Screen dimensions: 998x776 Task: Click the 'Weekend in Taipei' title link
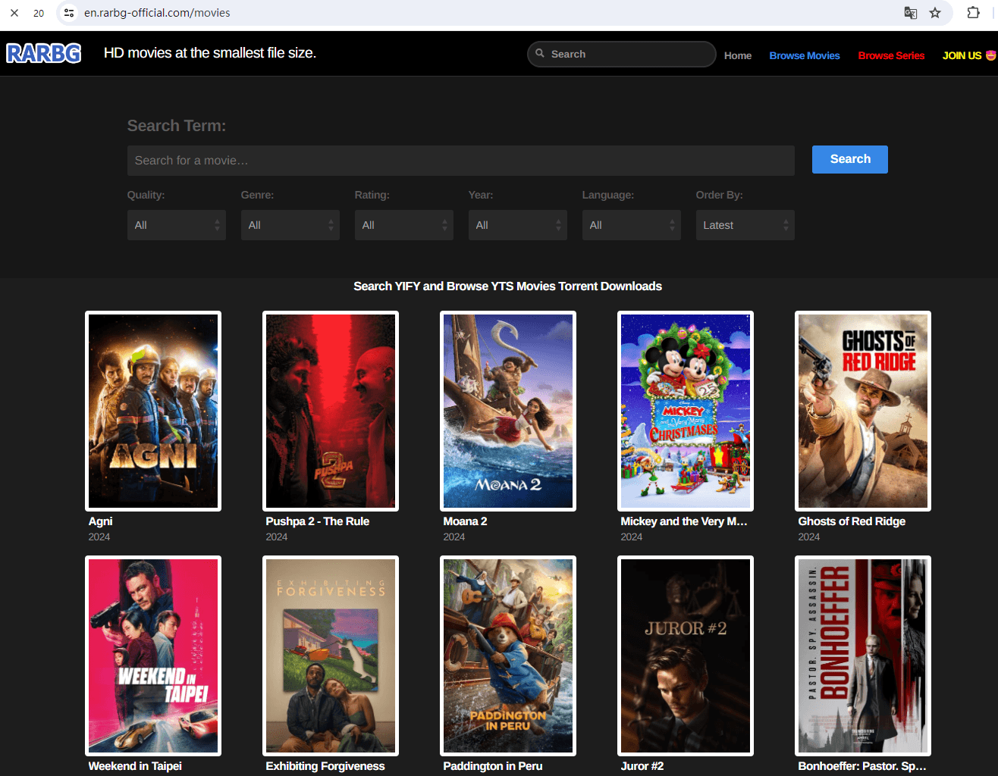pyautogui.click(x=135, y=766)
